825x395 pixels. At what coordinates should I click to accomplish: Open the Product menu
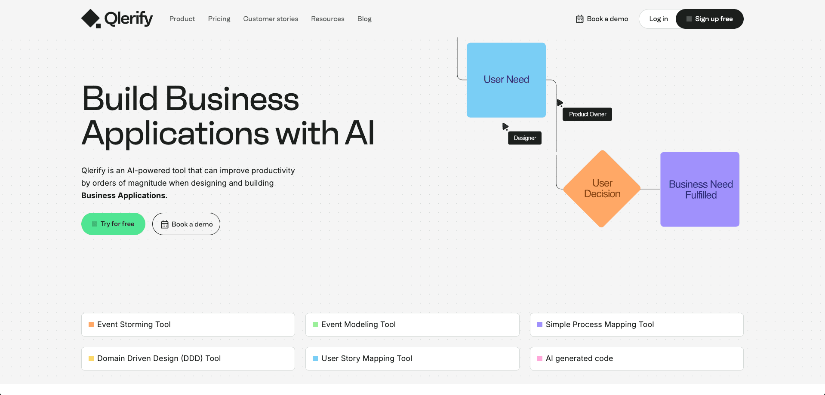182,18
